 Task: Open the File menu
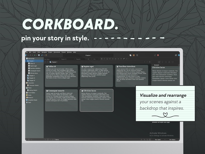coord(27,52)
